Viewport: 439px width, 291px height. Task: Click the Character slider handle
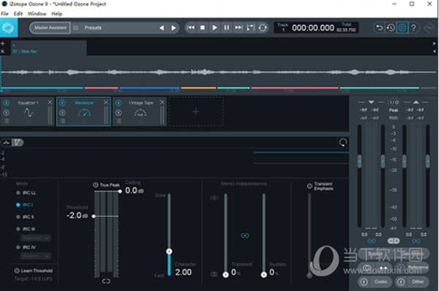[x=169, y=251]
